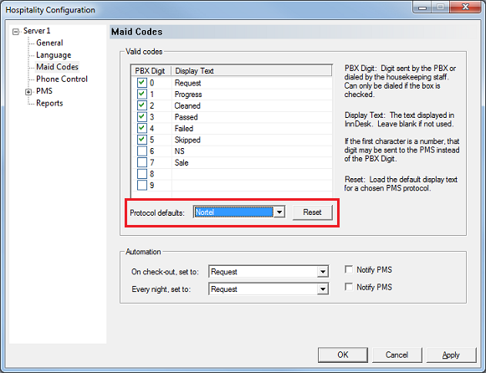Open the Protocol defaults dropdown
The width and height of the screenshot is (486, 373).
[x=279, y=212]
